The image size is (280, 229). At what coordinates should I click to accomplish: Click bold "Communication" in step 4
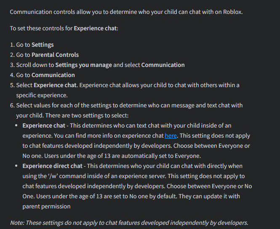(x=53, y=75)
